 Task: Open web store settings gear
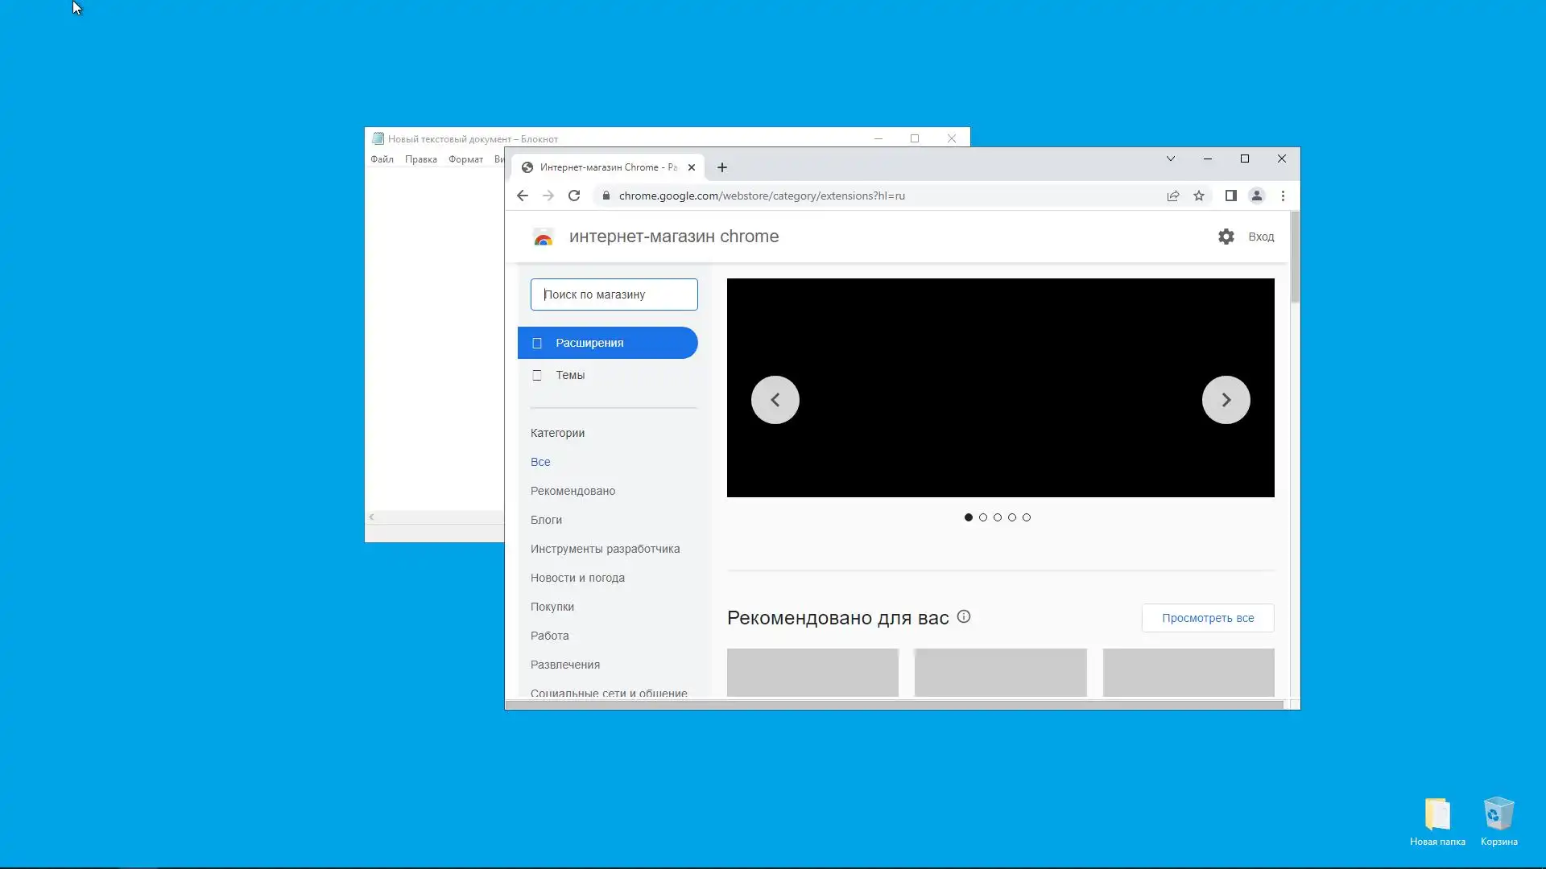pyautogui.click(x=1226, y=237)
